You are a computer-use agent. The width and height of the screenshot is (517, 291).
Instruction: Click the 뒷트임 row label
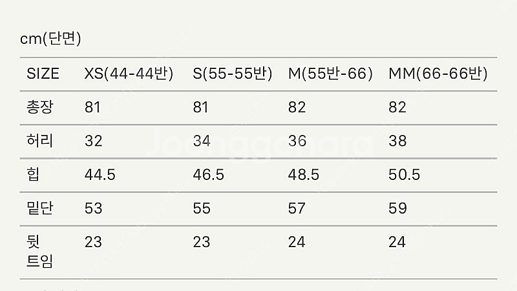(40, 252)
